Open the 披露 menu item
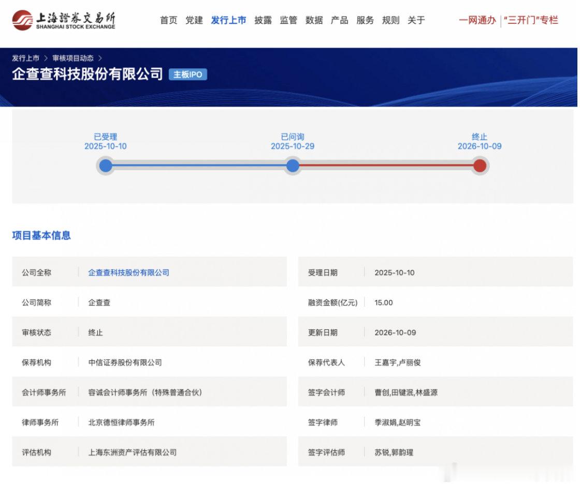This screenshot has height=487, width=580. [263, 20]
